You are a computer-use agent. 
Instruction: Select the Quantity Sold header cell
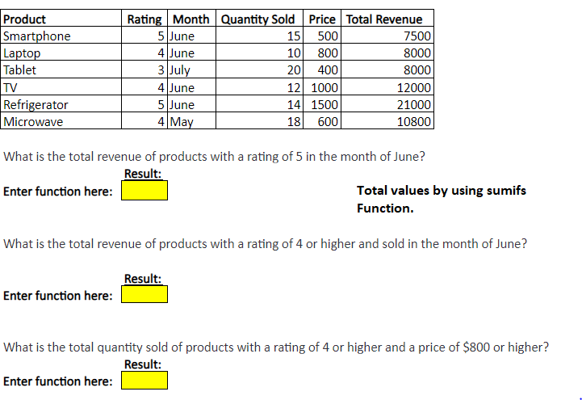click(x=258, y=19)
